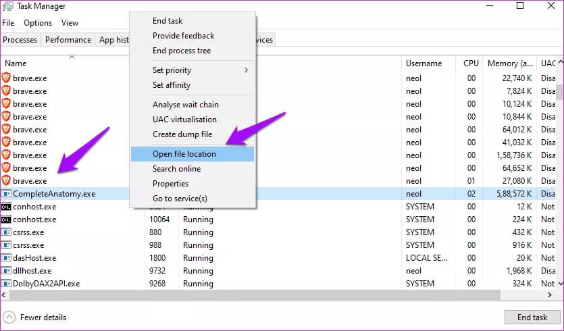This screenshot has width=564, height=331.
Task: Click the horizontal scrollbar right arrow
Action: (550, 295)
